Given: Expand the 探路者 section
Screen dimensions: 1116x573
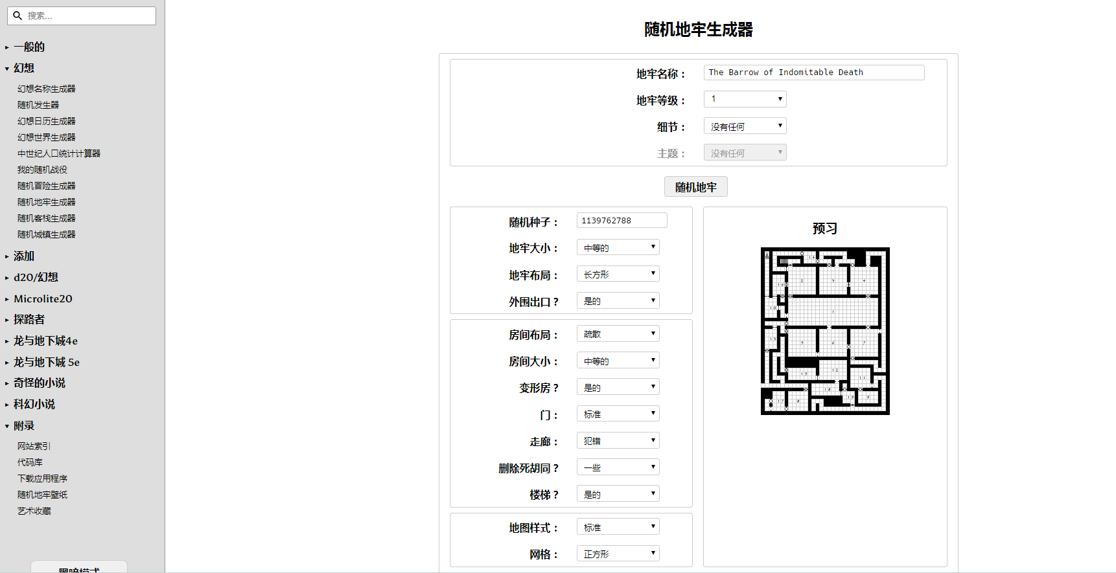Looking at the screenshot, I should (29, 319).
